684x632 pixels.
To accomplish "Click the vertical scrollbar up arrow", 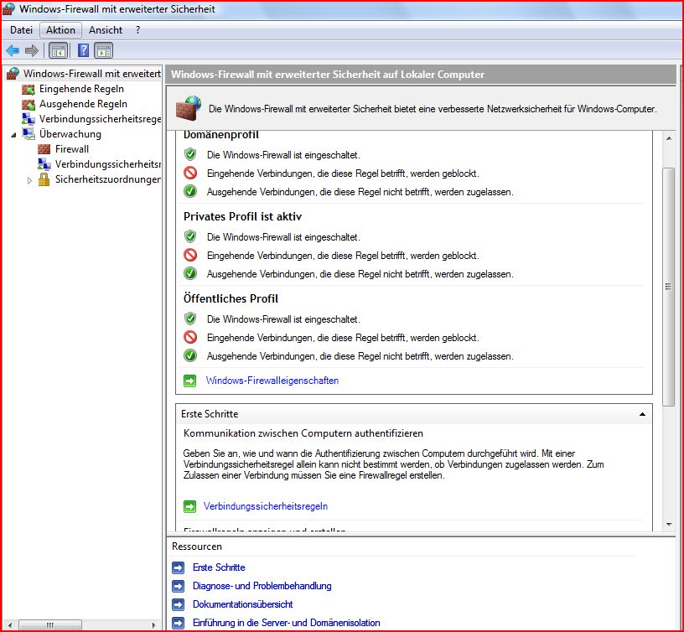I will (669, 138).
